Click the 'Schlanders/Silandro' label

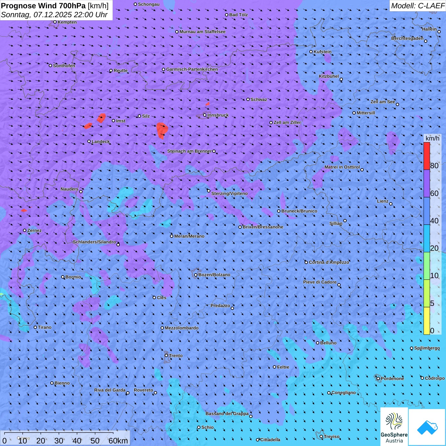(x=94, y=242)
